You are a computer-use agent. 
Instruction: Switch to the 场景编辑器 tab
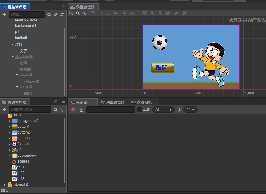[x=83, y=7]
